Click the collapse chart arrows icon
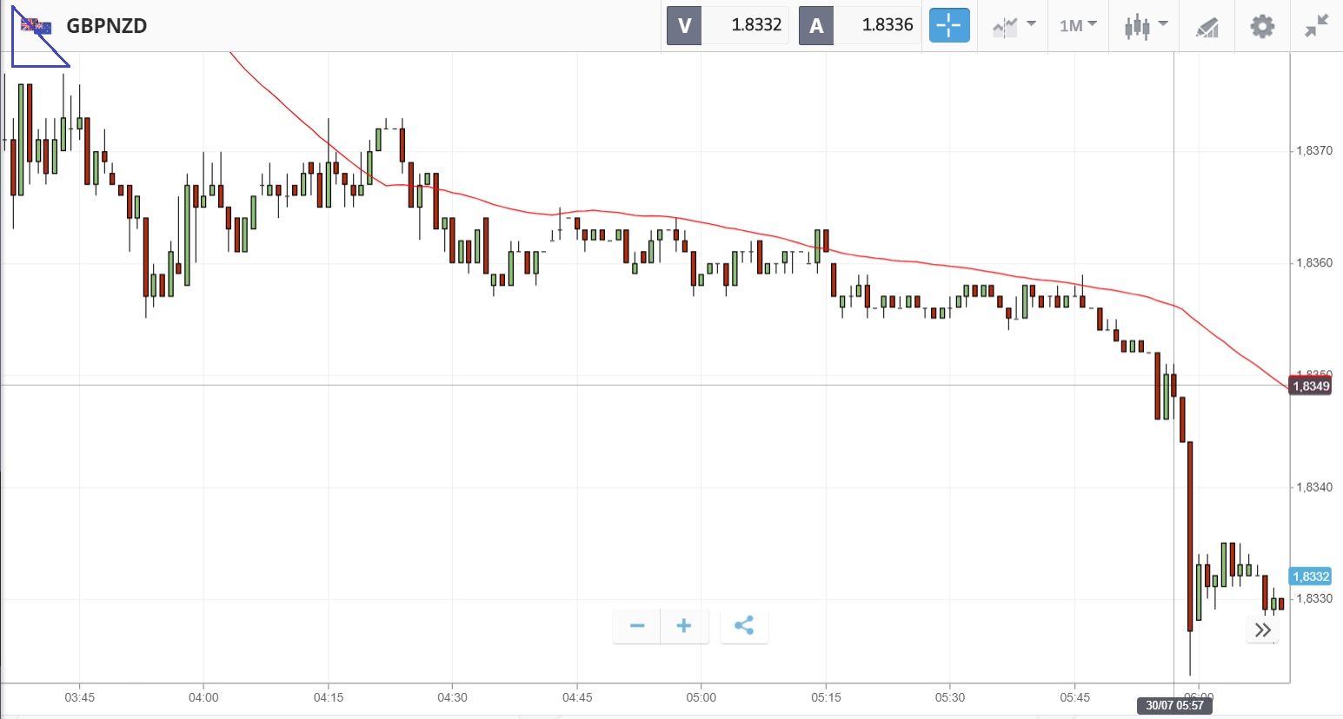 [x=1317, y=26]
